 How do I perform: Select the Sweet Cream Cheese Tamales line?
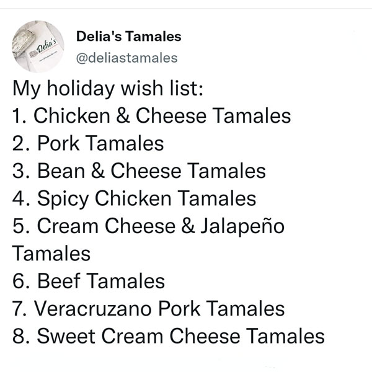point(169,336)
